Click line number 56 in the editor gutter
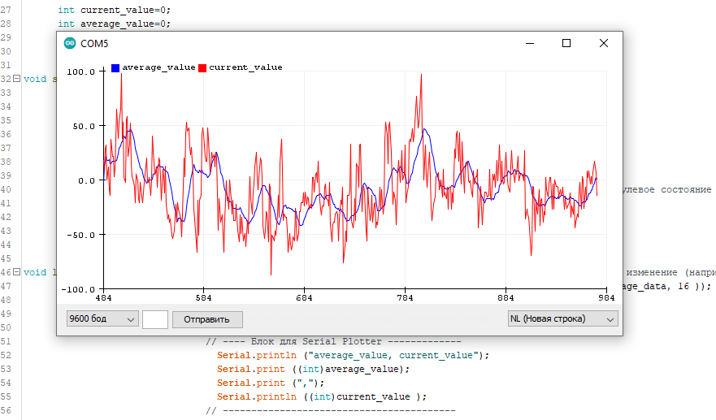 (x=6, y=410)
